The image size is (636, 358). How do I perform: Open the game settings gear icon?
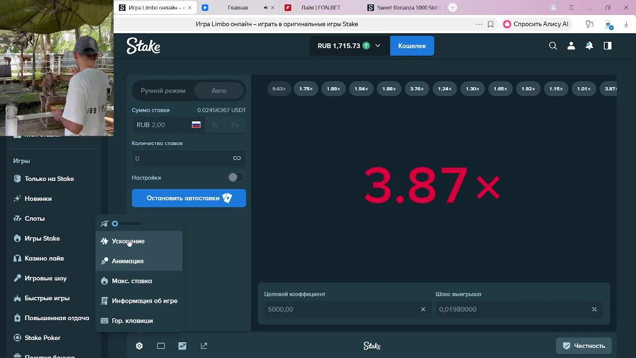(139, 346)
